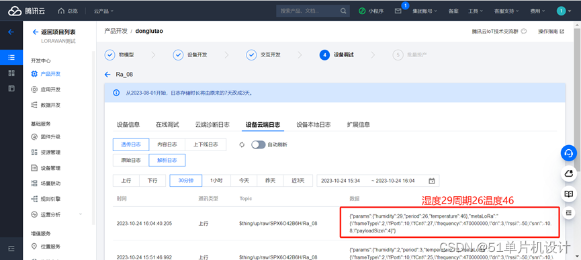
Task: Toggle the 自动刷新 switch
Action: click(x=259, y=145)
